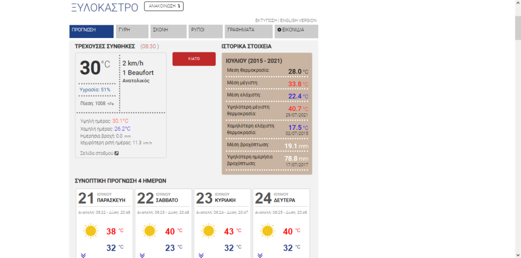Click the sun icon for Friday 21 July
This screenshot has width=521, height=258.
[x=91, y=231]
